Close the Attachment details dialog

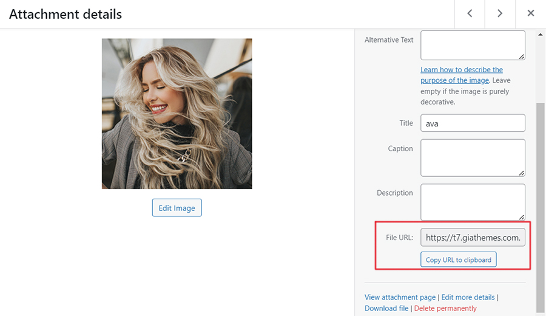click(x=531, y=14)
